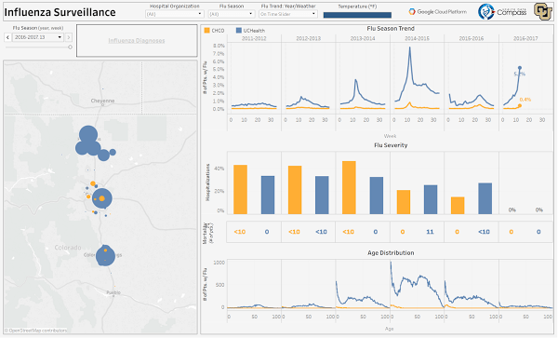Image resolution: width=558 pixels, height=338 pixels.
Task: Step to previous flu season week
Action: tap(7, 37)
